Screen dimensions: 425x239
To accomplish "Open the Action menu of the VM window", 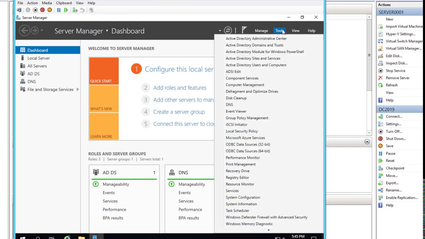I will (32, 3).
